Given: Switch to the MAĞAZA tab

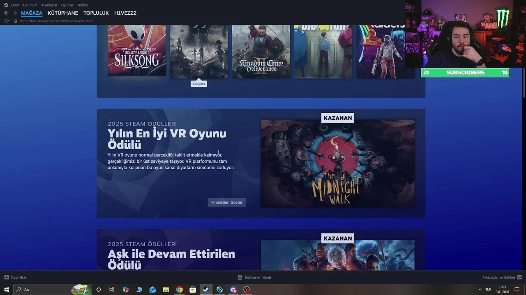Looking at the screenshot, I should point(32,13).
